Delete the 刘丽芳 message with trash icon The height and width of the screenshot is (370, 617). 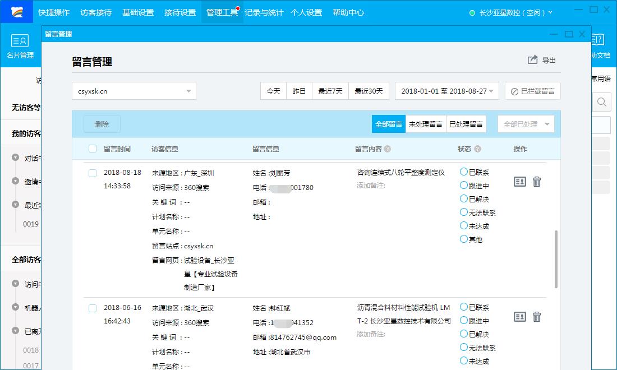[x=537, y=182]
